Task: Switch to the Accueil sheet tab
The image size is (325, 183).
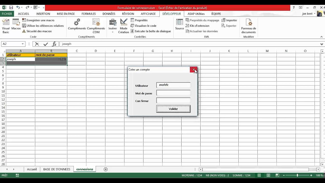Action: point(32,169)
